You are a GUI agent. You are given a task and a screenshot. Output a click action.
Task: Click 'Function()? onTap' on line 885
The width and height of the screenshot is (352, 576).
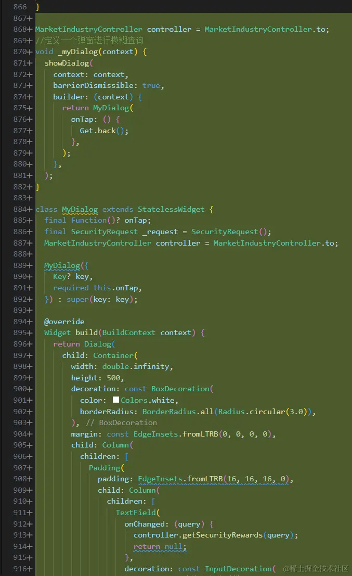109,221
